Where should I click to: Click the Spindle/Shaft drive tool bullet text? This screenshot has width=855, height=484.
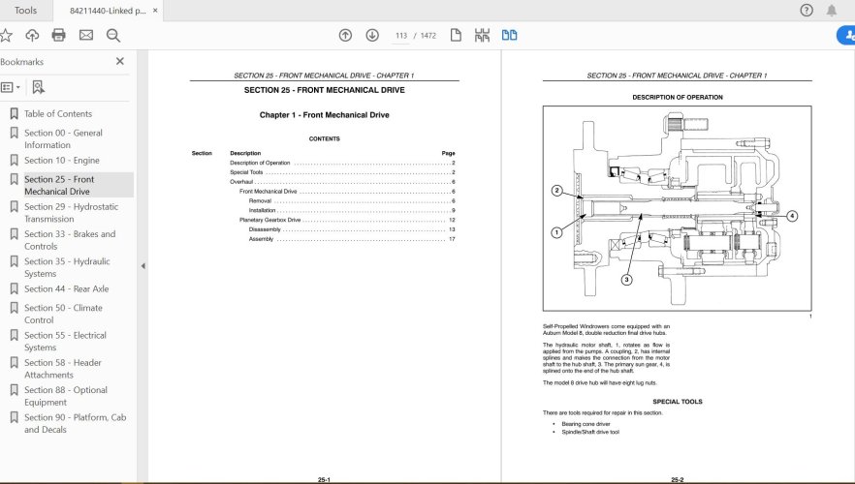[590, 433]
